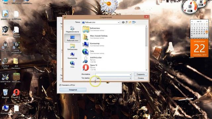Select the NEW-LAU Minecraft launcher icon

point(16,78)
